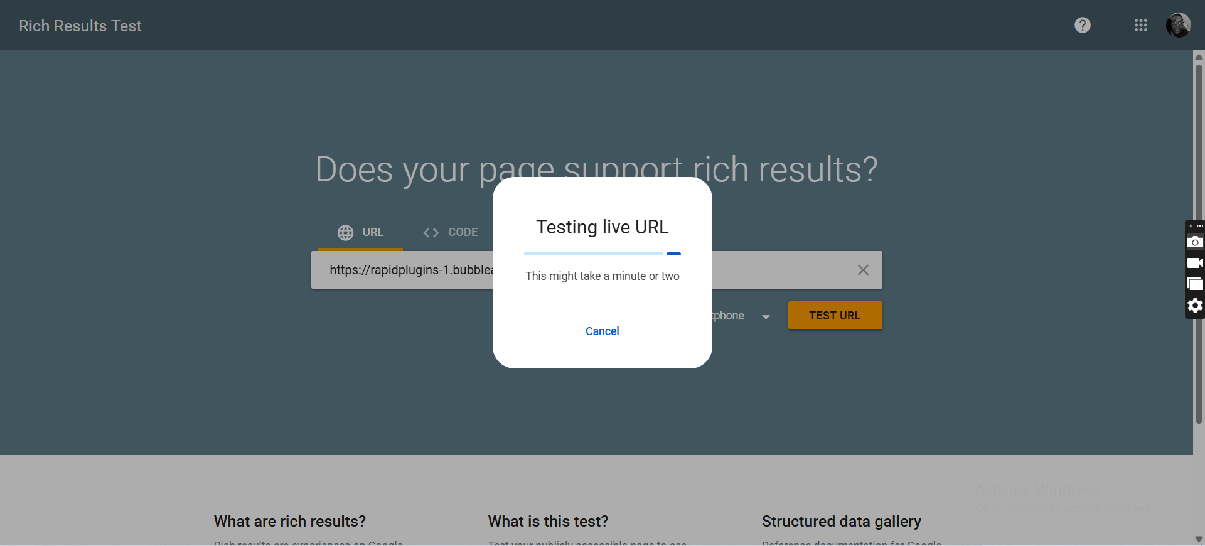Click the Rich Results Test title
The width and height of the screenshot is (1205, 546).
(80, 26)
